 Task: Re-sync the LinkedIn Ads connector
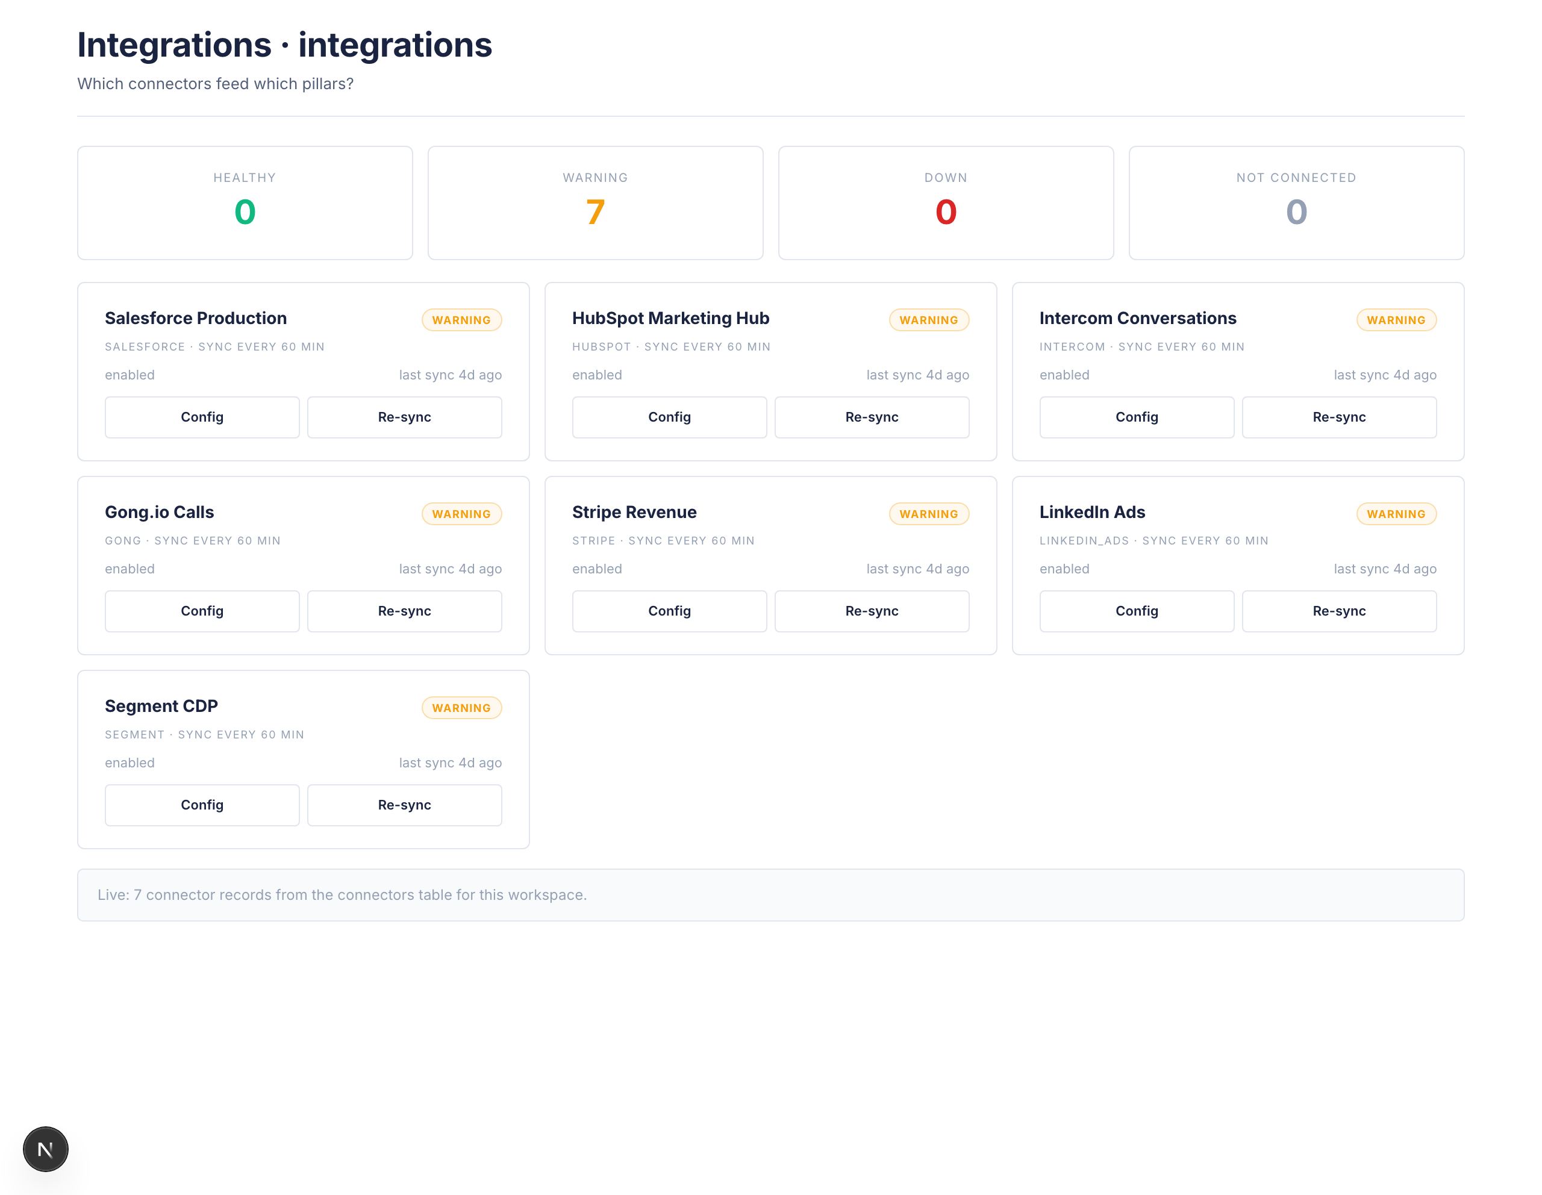1340,611
